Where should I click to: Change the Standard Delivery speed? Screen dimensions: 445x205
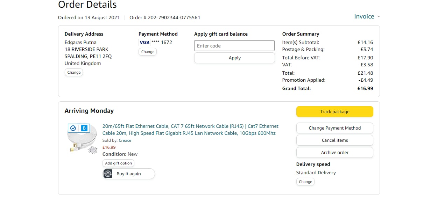[305, 182]
